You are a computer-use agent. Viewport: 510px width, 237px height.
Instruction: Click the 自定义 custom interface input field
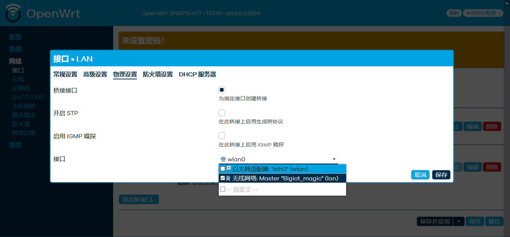click(285, 190)
